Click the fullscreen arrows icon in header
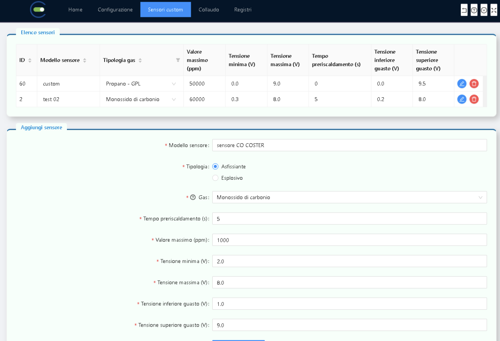The image size is (500, 341). tap(494, 10)
